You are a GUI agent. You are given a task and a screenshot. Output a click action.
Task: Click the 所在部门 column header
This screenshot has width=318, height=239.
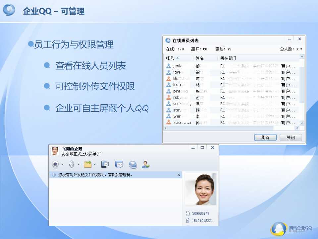click(228, 58)
